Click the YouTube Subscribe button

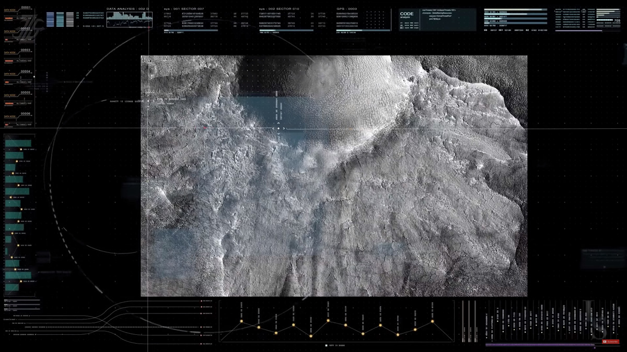pos(610,342)
